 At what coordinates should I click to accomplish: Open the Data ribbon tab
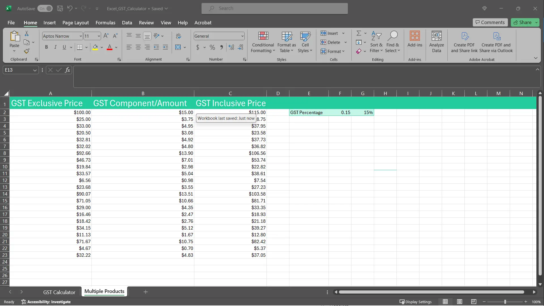pos(127,23)
